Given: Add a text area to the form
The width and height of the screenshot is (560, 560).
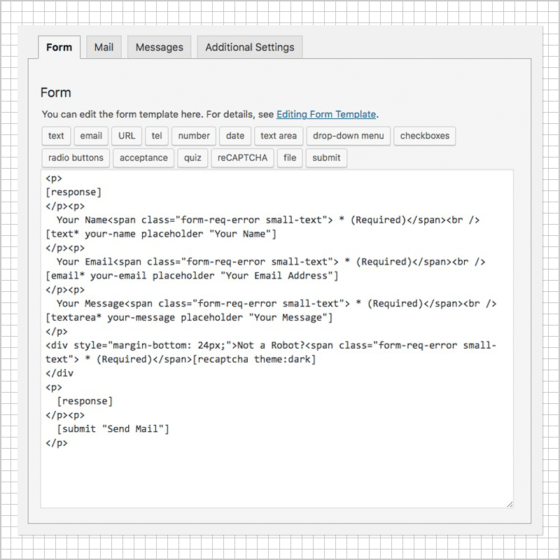Looking at the screenshot, I should (x=279, y=136).
